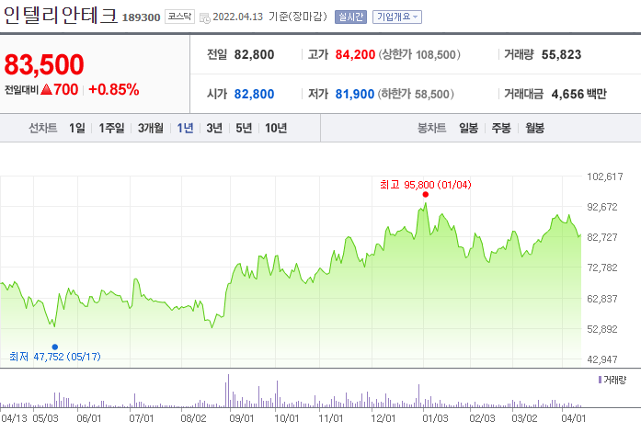The width and height of the screenshot is (641, 444).
Task: Open the 기업개요 dropdown
Action: 397,17
